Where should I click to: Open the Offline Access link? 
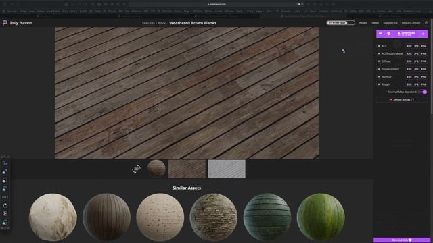tap(402, 99)
